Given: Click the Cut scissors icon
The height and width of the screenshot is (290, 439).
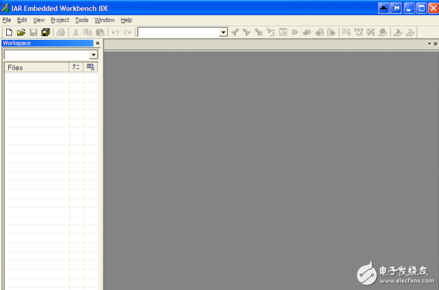Looking at the screenshot, I should coord(76,33).
